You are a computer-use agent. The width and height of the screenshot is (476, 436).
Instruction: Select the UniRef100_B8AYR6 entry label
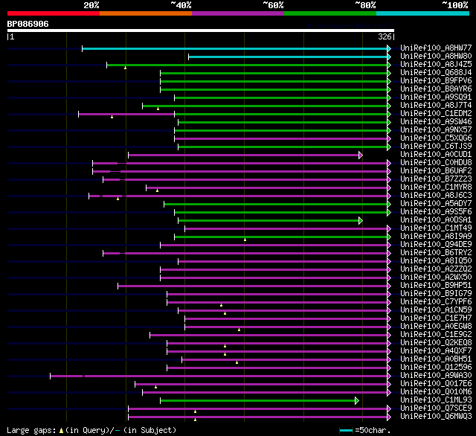(x=436, y=89)
